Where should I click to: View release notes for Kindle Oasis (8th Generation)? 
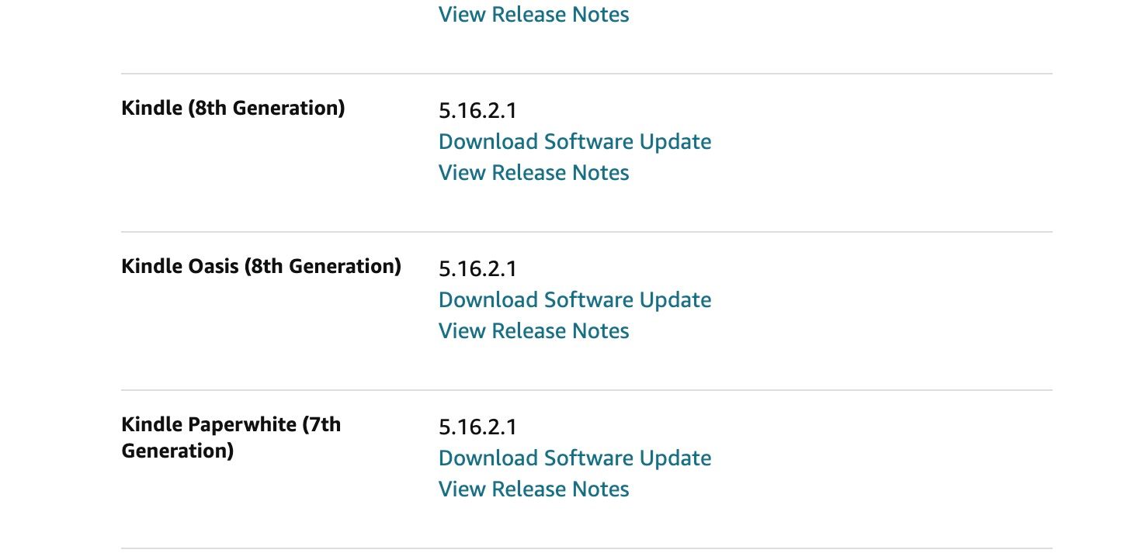(x=533, y=330)
